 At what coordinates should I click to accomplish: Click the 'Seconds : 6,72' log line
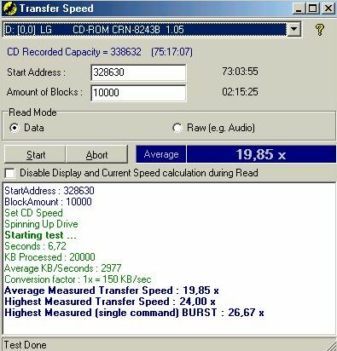tap(35, 246)
